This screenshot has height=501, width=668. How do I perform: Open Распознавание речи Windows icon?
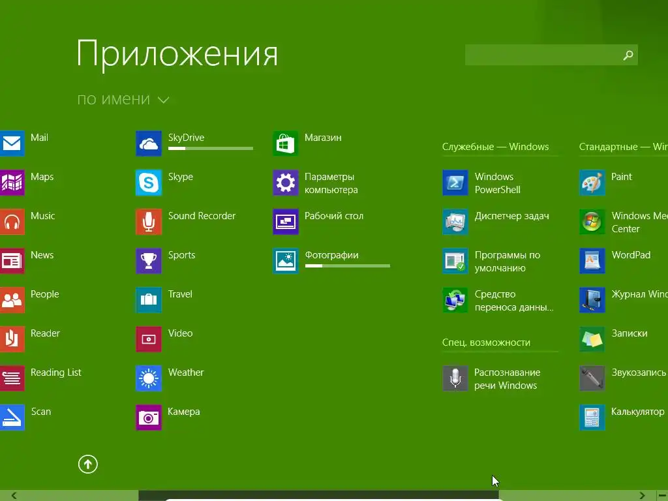455,378
